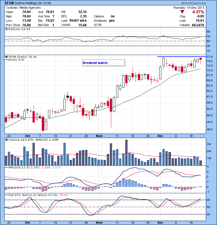Click the MACD signal value 2.315
Screen dimensions: 217x225
(46, 167)
